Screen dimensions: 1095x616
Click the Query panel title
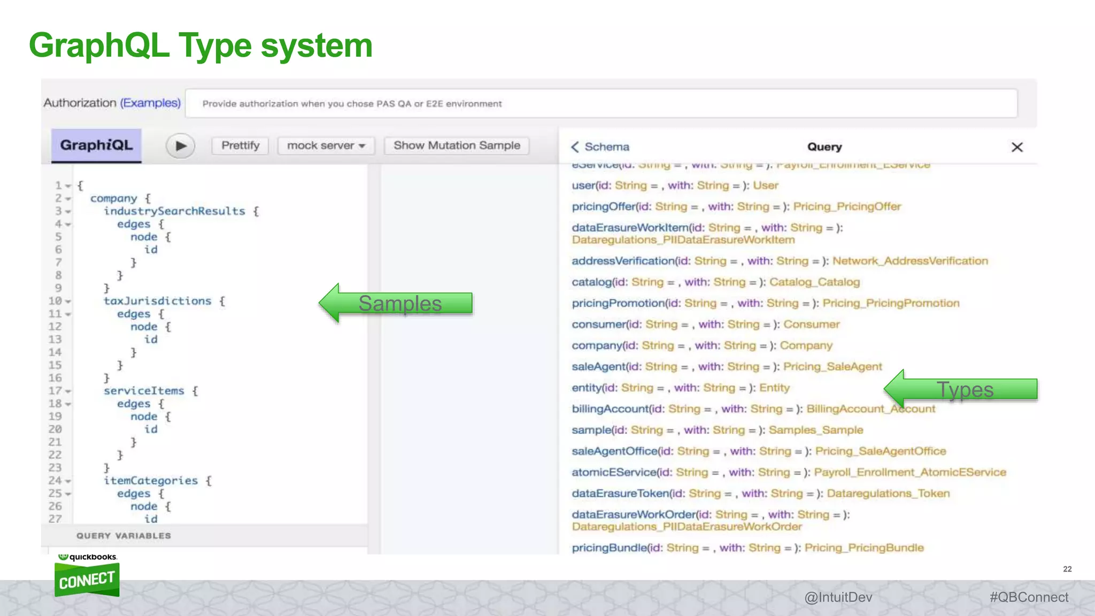tap(824, 147)
